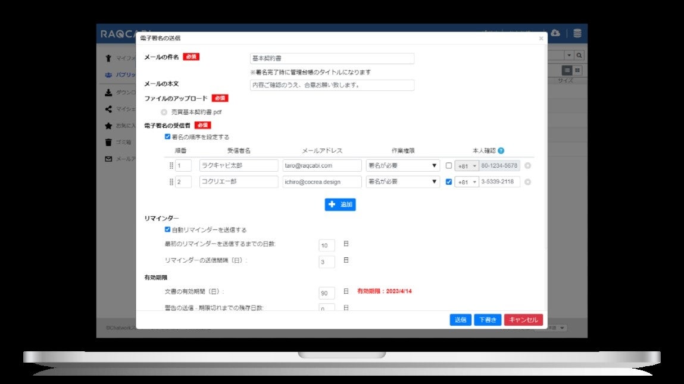The width and height of the screenshot is (684, 384).
Task: Delete recipient row コクリエ一郎
Action: [x=527, y=182]
